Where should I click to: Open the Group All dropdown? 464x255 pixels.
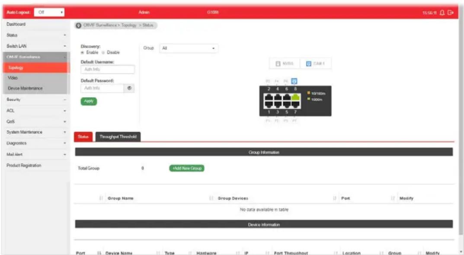(x=189, y=48)
